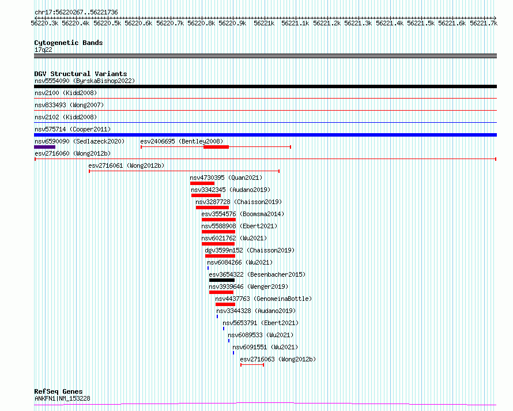This screenshot has width=513, height=411.
Task: Click the small red esv2716063 variant span
Action: [x=252, y=365]
